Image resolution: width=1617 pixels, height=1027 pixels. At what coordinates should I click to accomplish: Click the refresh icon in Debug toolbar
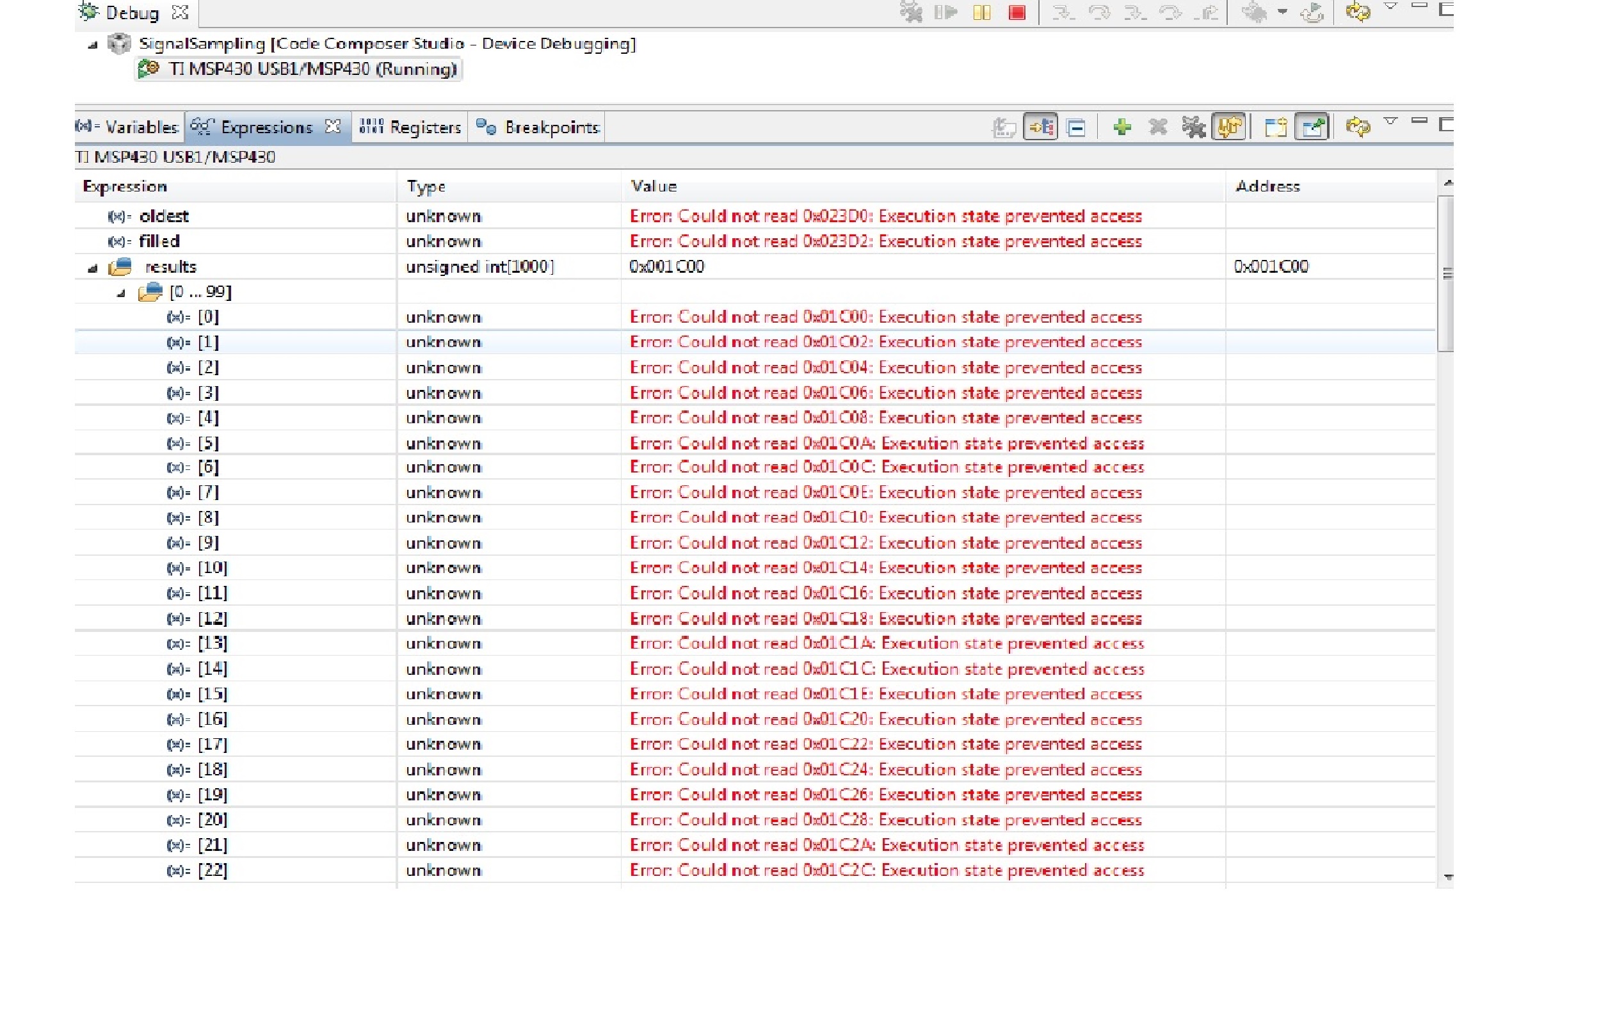[x=1357, y=13]
